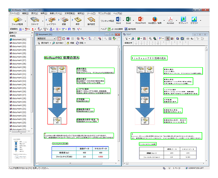Viewport: 218px width, 178px height.
Task: Toggle the highlighted layout view button in TEXT toolbar
Action: coord(168,39)
